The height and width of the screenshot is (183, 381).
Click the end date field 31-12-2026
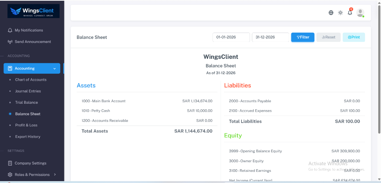[270, 37]
